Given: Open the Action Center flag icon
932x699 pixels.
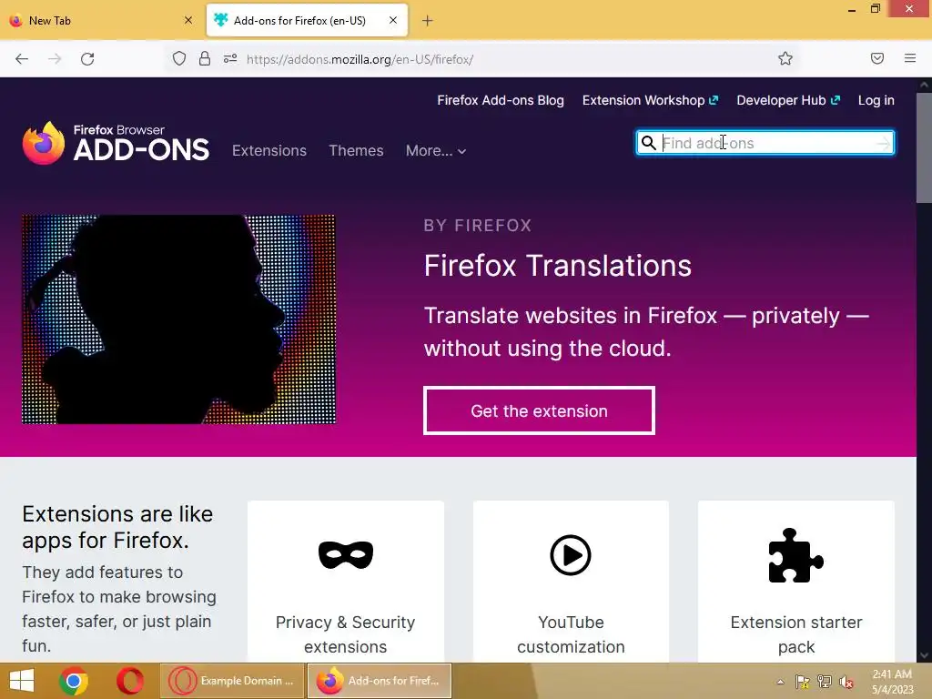Looking at the screenshot, I should coord(802,682).
